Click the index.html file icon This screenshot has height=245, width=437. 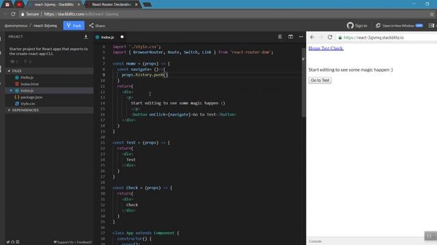click(x=16, y=84)
